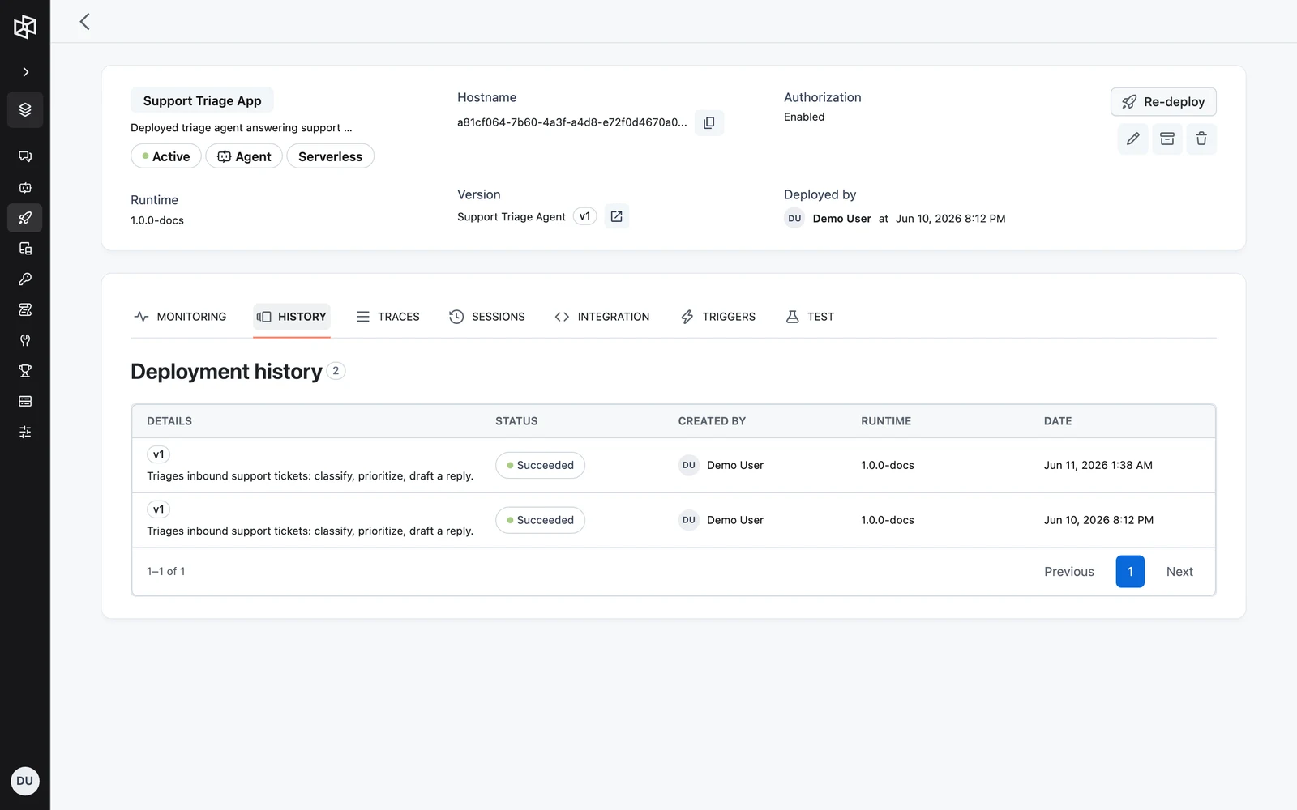
Task: Expand the sidebar with the chevron arrow
Action: coord(25,72)
